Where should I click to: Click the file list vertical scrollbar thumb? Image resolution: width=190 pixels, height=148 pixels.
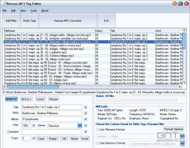tap(184, 41)
